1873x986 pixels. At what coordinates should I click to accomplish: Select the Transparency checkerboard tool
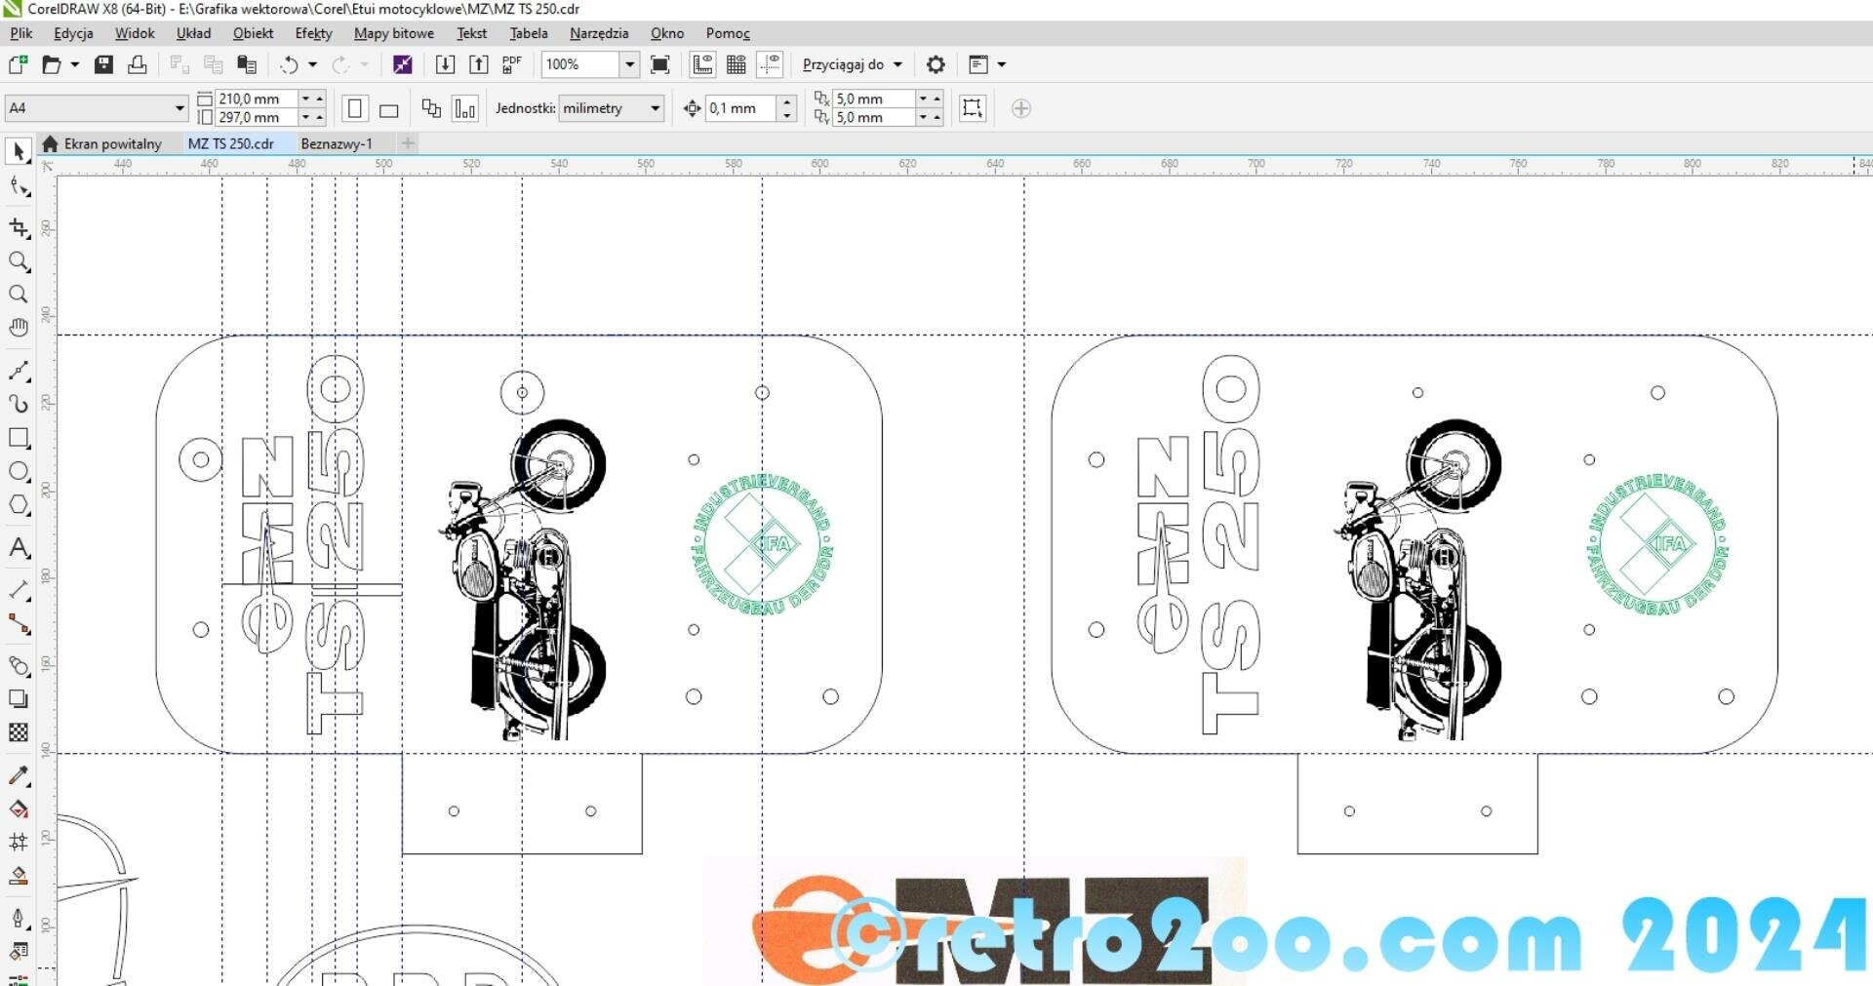click(x=19, y=732)
